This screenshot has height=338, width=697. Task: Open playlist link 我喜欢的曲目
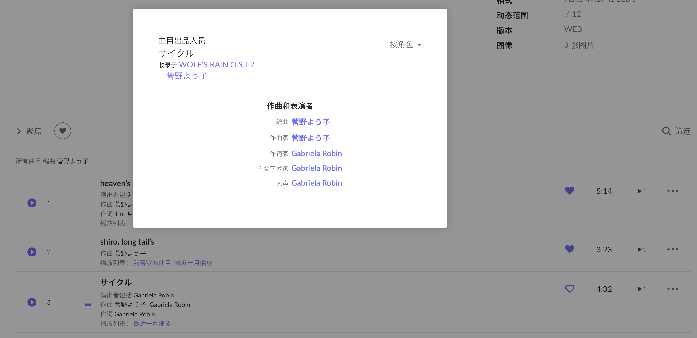coord(152,263)
